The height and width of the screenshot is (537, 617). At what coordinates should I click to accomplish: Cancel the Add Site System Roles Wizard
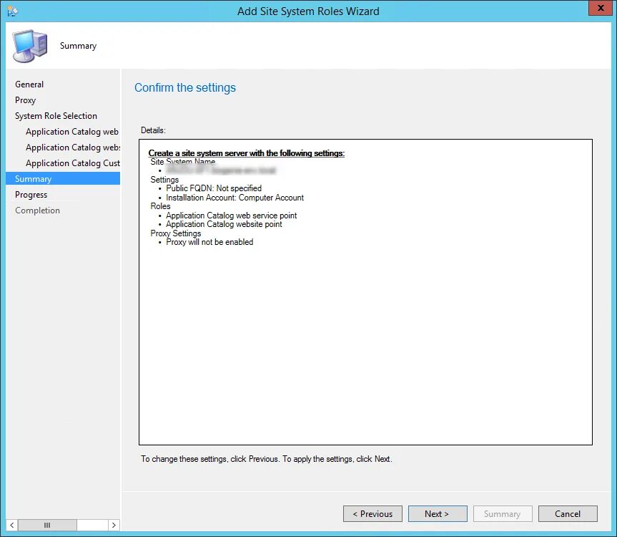point(567,513)
